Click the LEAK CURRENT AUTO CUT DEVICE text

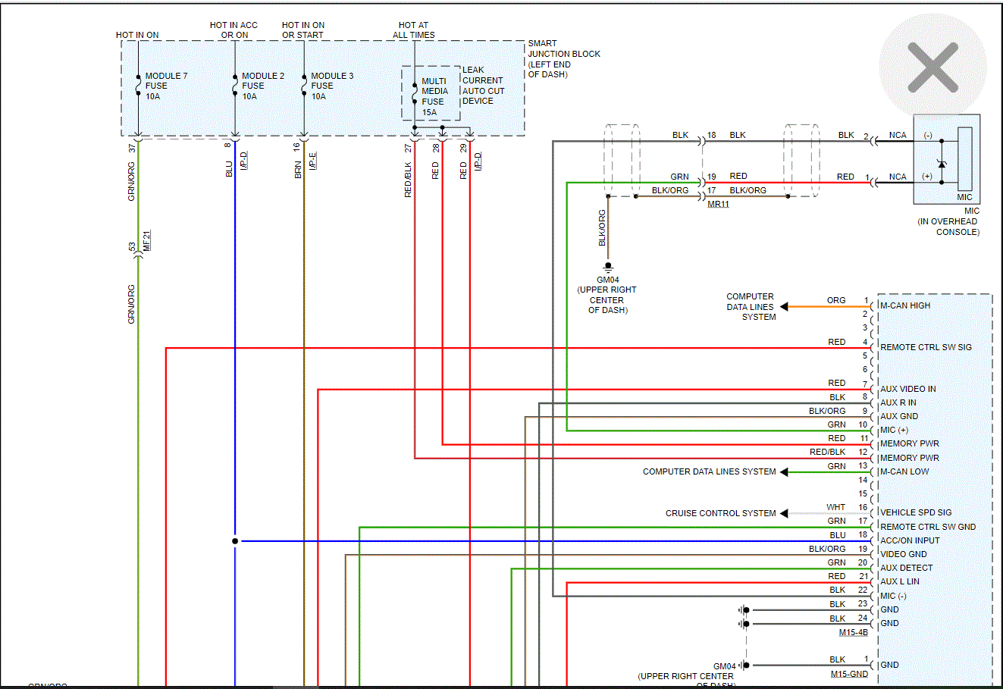[483, 85]
